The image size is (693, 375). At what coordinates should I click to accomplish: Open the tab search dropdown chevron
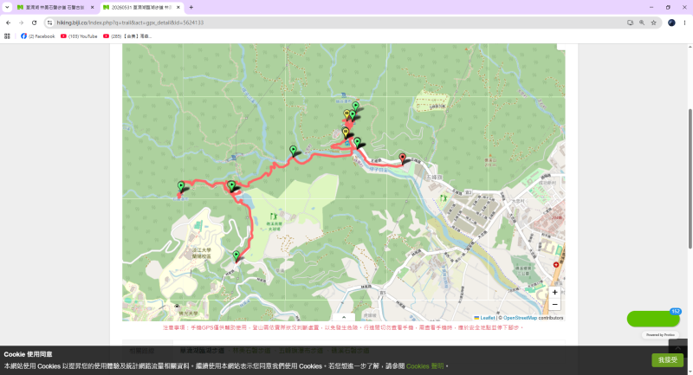coord(7,7)
